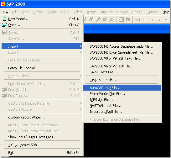Choose AutoCAD .dxf File import option
Image resolution: width=171 pixels, height=158 pixels.
coord(122,88)
